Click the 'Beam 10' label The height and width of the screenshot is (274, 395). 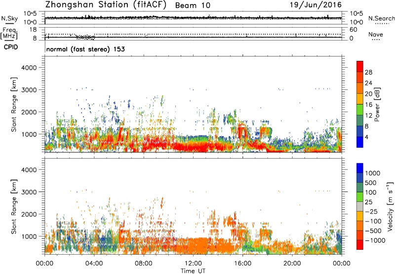point(193,5)
